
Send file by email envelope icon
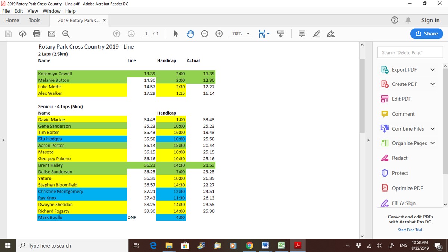point(52,34)
